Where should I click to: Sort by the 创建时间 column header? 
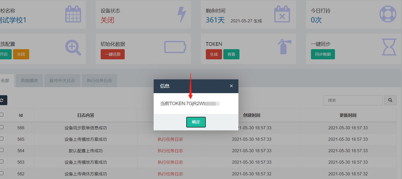252,115
